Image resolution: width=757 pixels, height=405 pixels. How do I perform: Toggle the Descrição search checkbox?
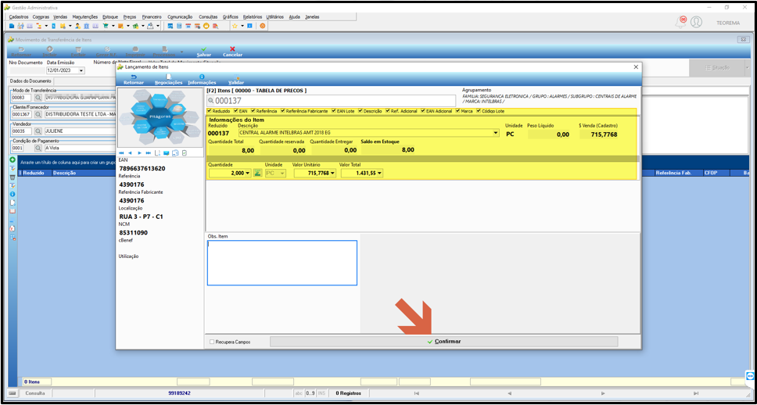(x=361, y=111)
